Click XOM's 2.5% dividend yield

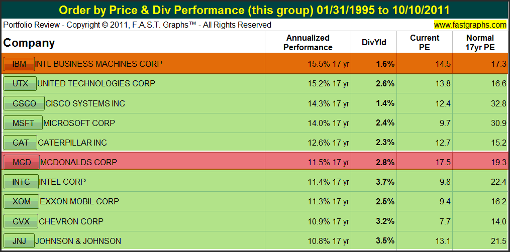(x=385, y=202)
